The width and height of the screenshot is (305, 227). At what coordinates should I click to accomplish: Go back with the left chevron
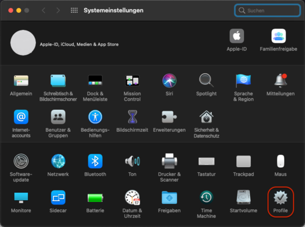[x=43, y=10]
